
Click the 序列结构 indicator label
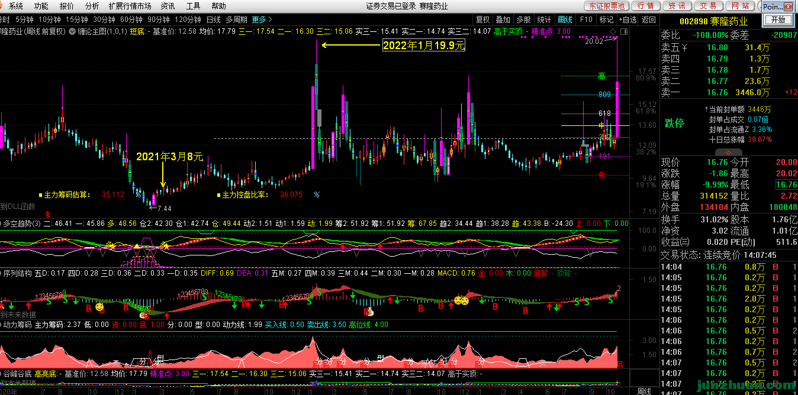click(x=17, y=274)
